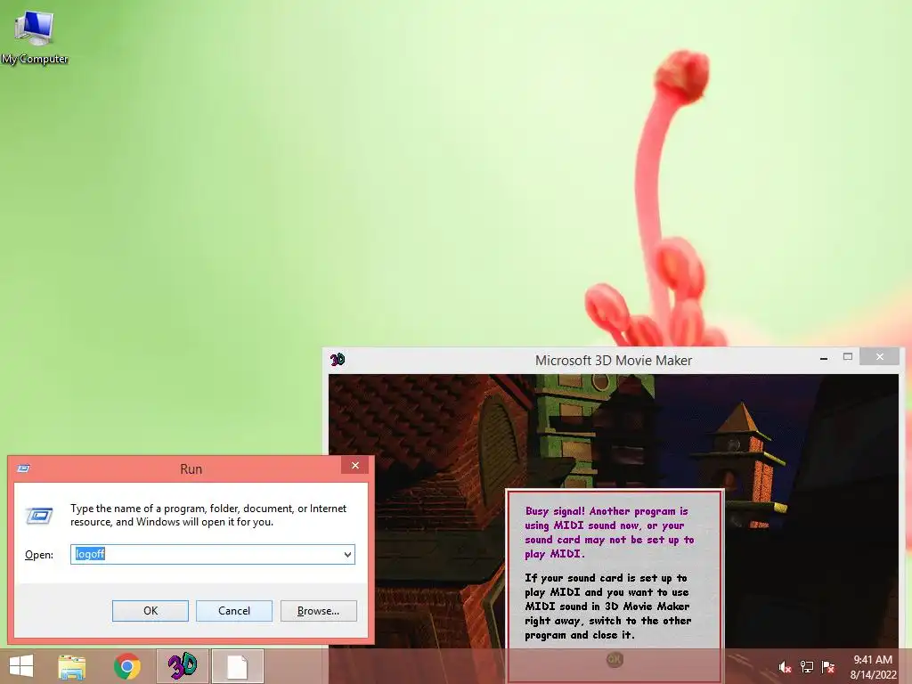Screen dimensions: 912x684
Task: Open the Windows Start button
Action: click(x=21, y=666)
